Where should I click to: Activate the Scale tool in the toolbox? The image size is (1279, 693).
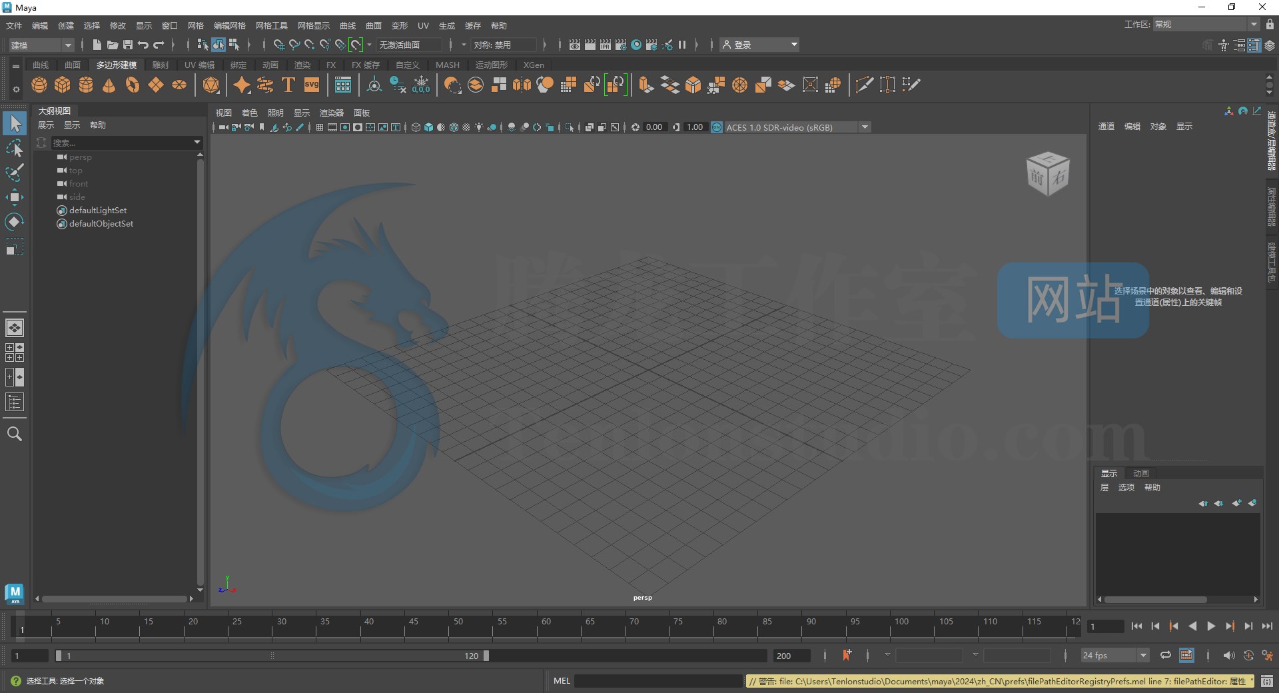pos(15,247)
